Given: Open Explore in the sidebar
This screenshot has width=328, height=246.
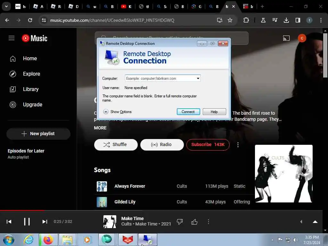Looking at the screenshot, I should 31,74.
